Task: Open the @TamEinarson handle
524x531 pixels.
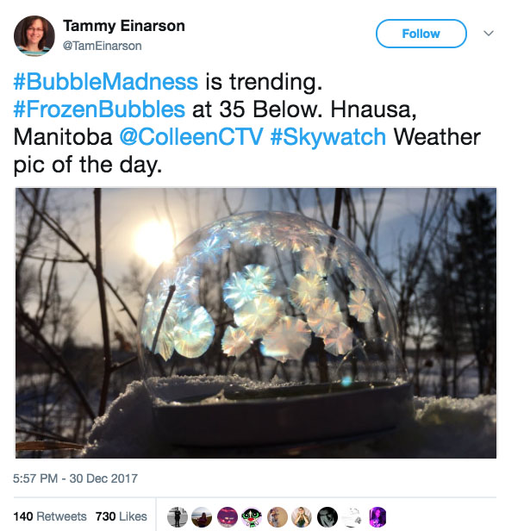Action: (x=103, y=46)
